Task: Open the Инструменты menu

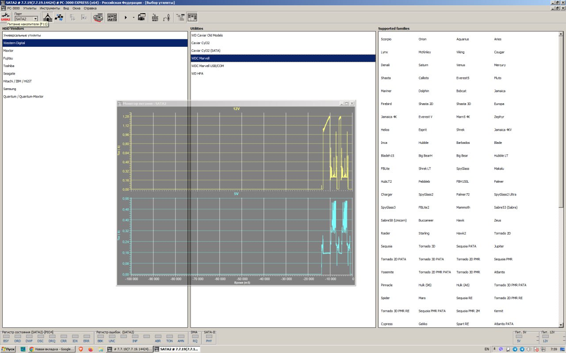Action: [50, 8]
